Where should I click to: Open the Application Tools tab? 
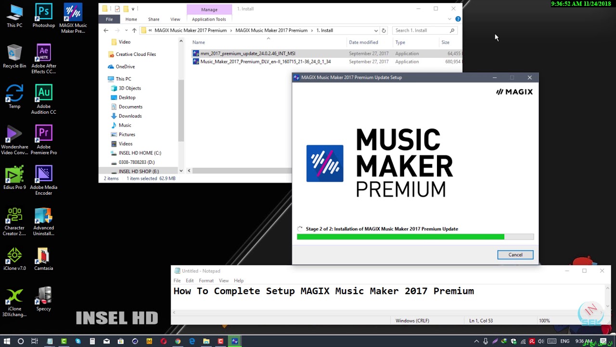tap(209, 19)
